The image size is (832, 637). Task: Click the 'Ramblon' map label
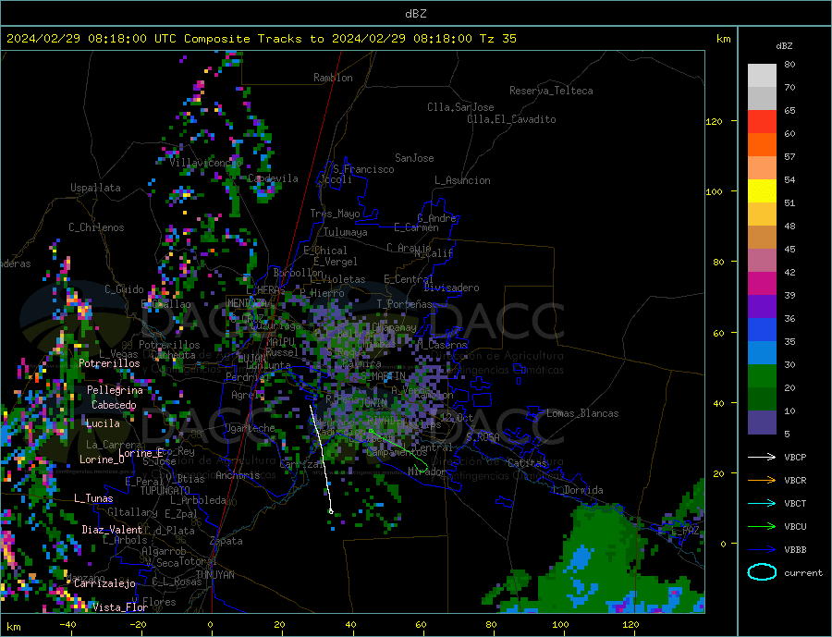[x=333, y=78]
